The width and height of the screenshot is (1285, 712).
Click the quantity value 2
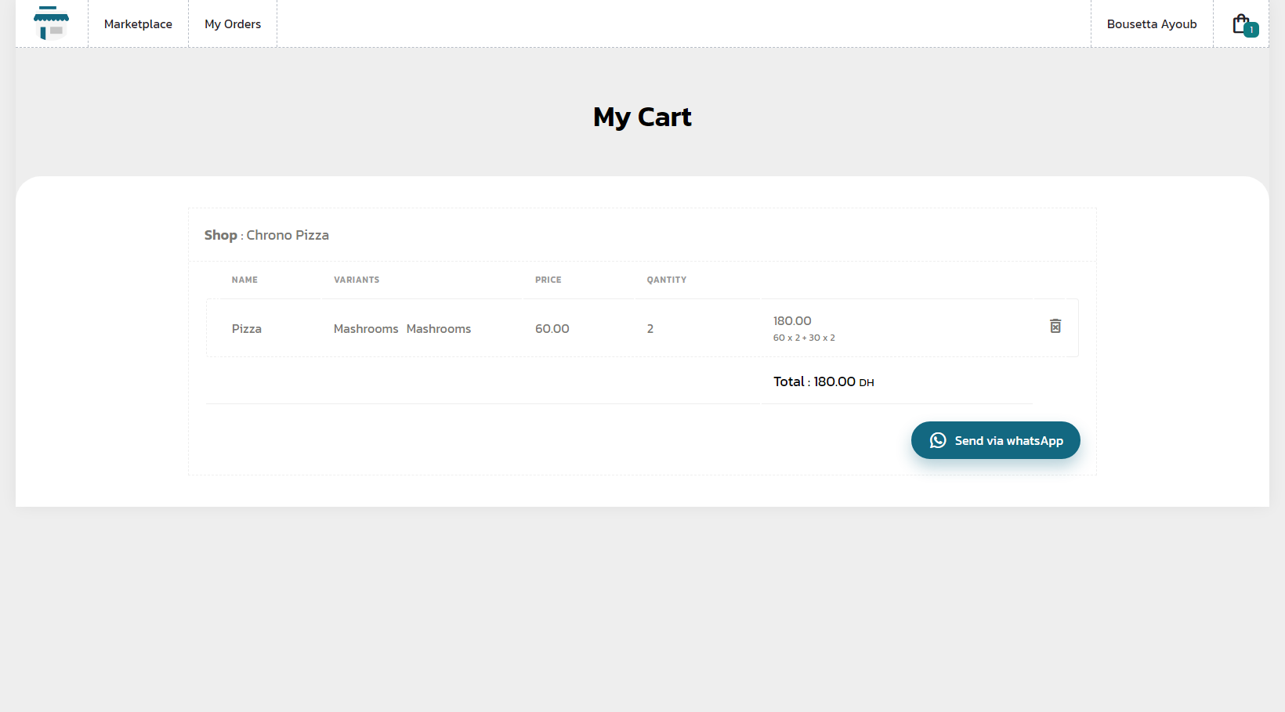pyautogui.click(x=650, y=329)
